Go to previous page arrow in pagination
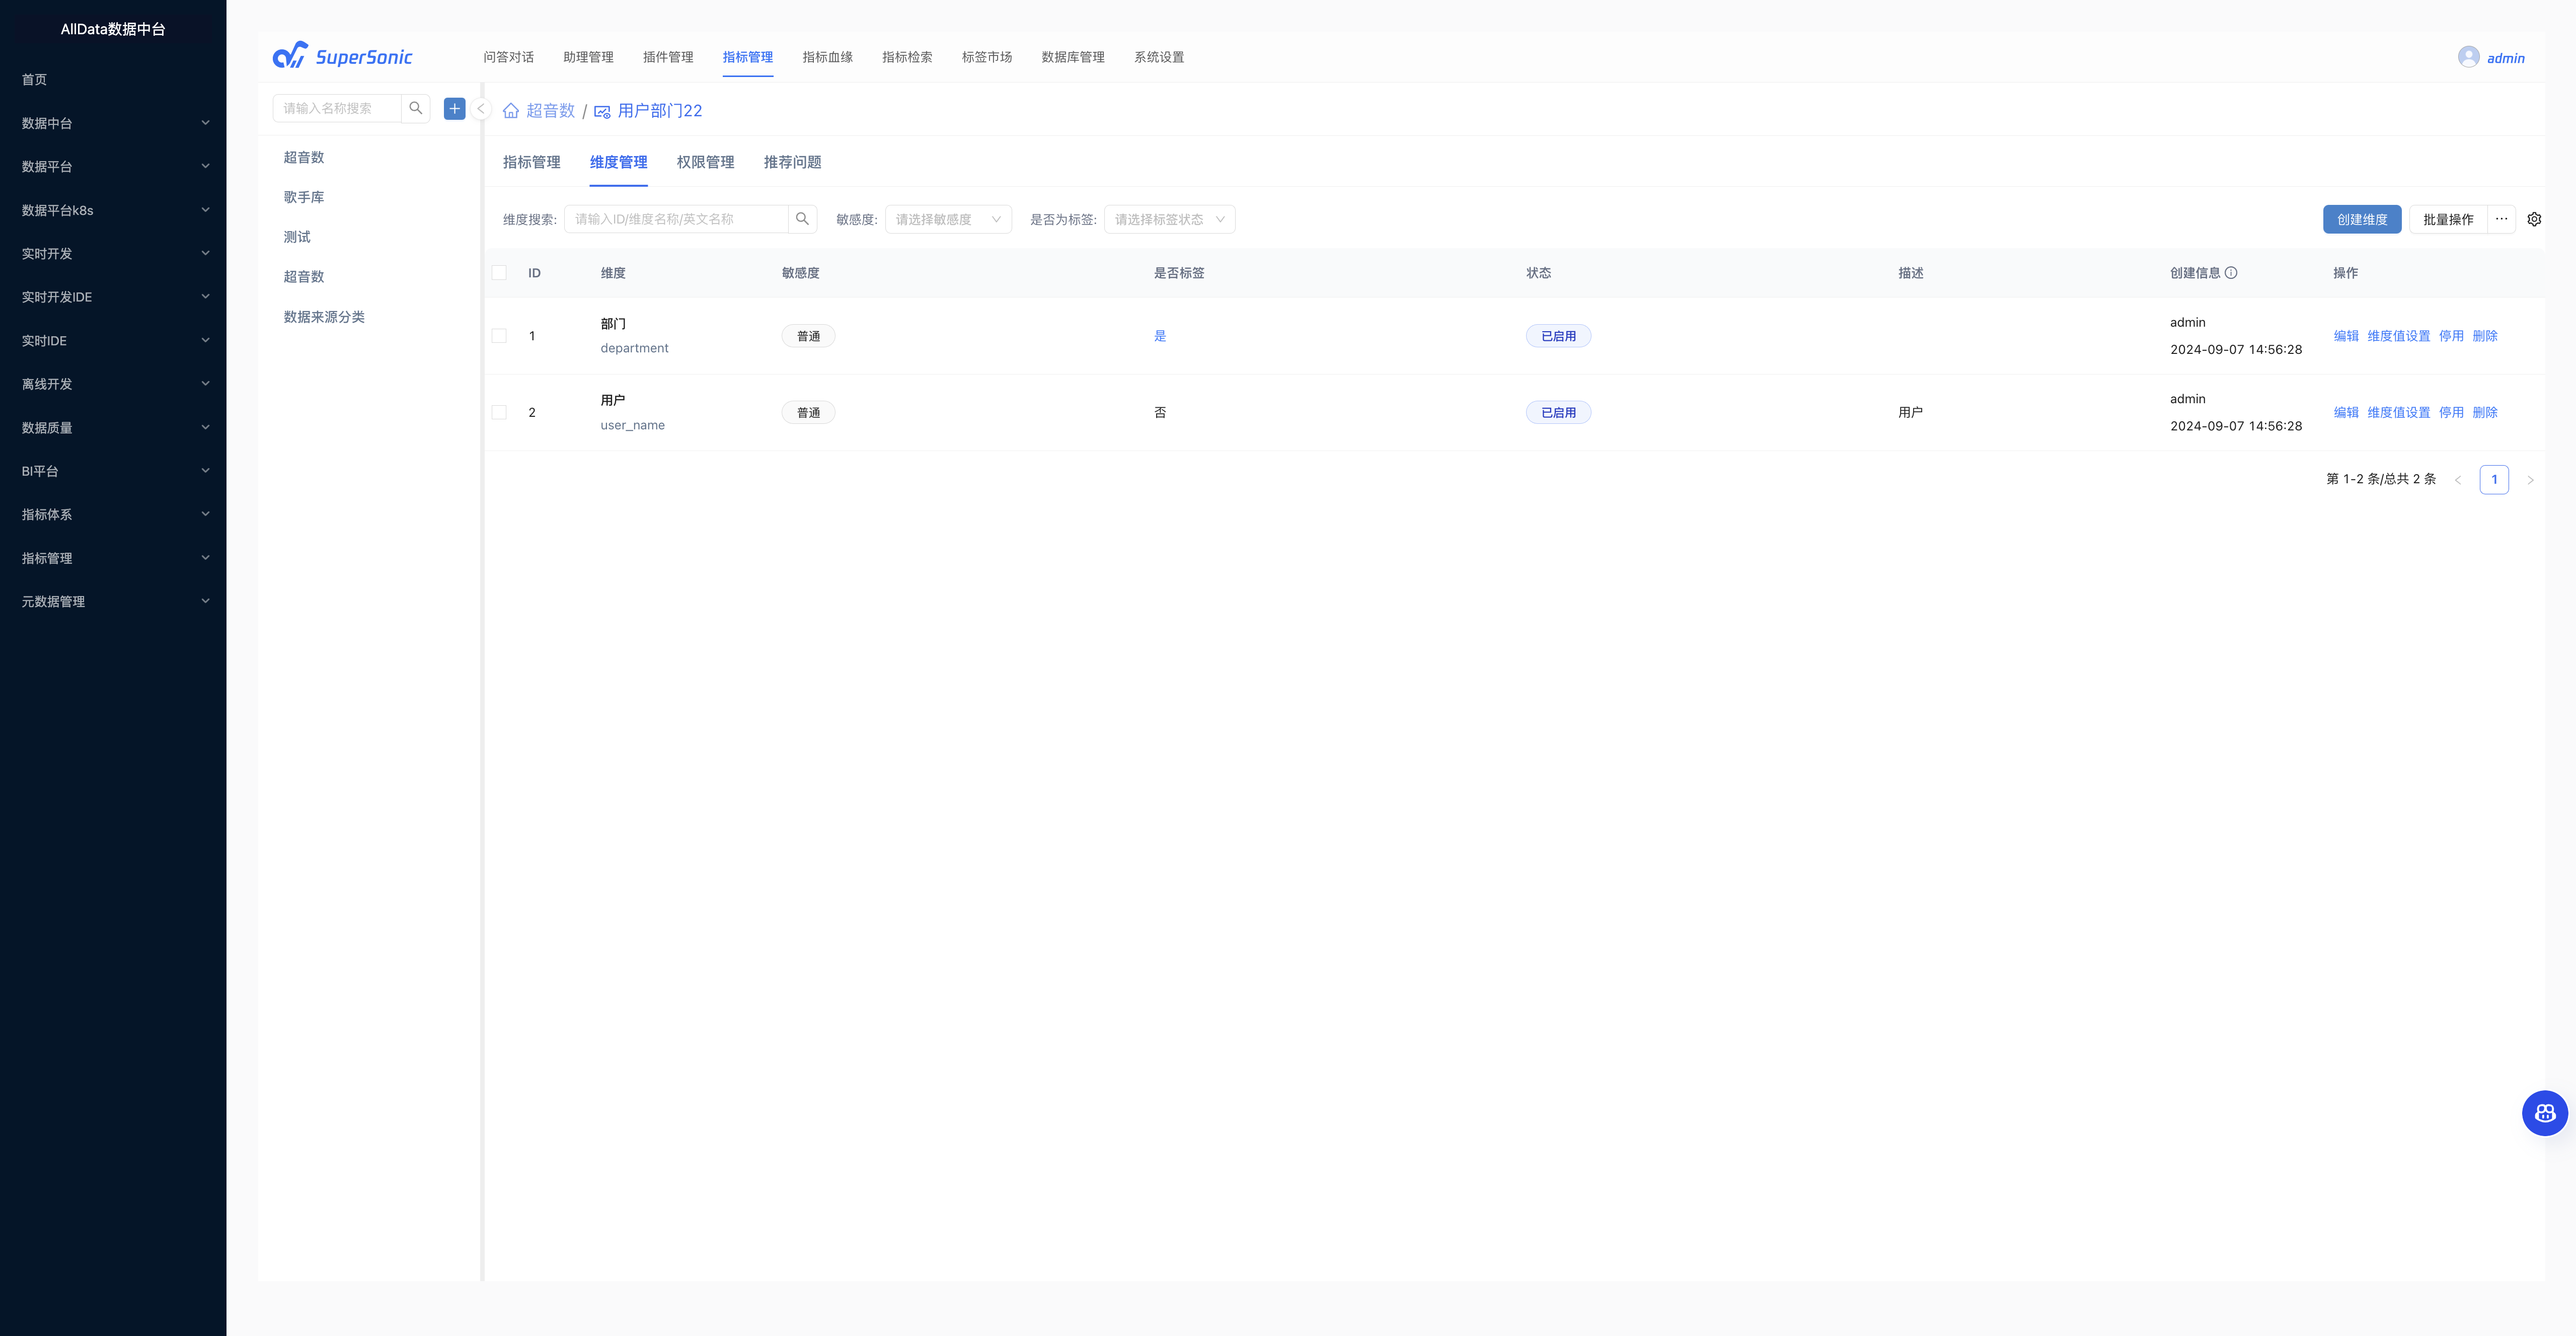Screen dimensions: 2576x1336 [x=2458, y=480]
